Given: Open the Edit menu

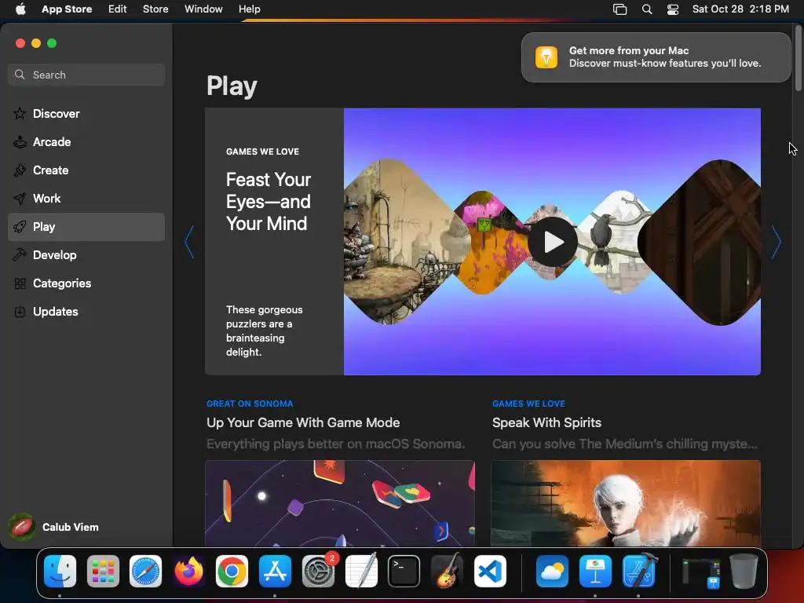Looking at the screenshot, I should [118, 9].
